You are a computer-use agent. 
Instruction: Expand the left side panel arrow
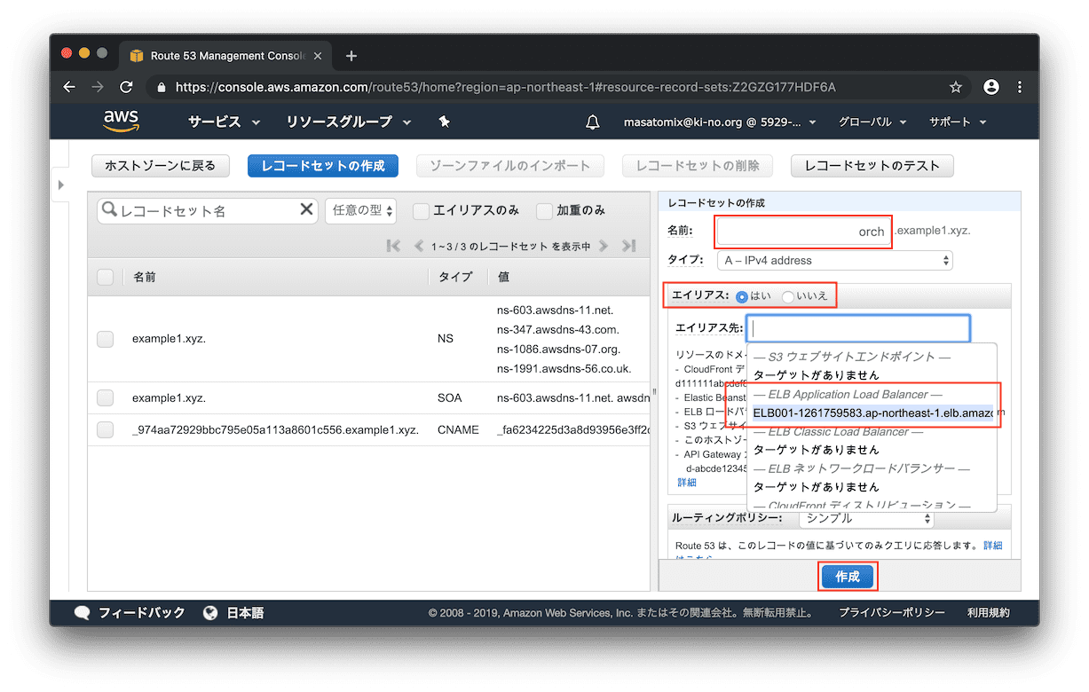pos(60,185)
